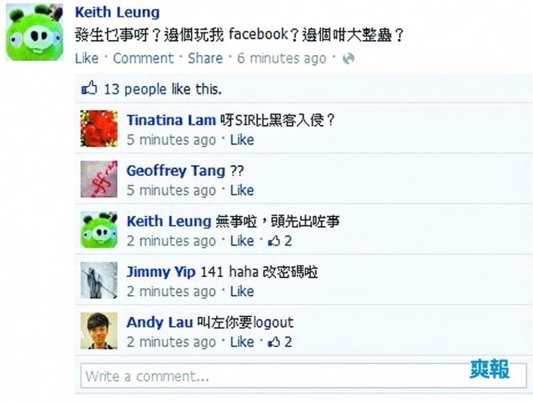Like Keith Leung's main post
Image resolution: width=533 pixels, height=402 pixels.
point(87,58)
